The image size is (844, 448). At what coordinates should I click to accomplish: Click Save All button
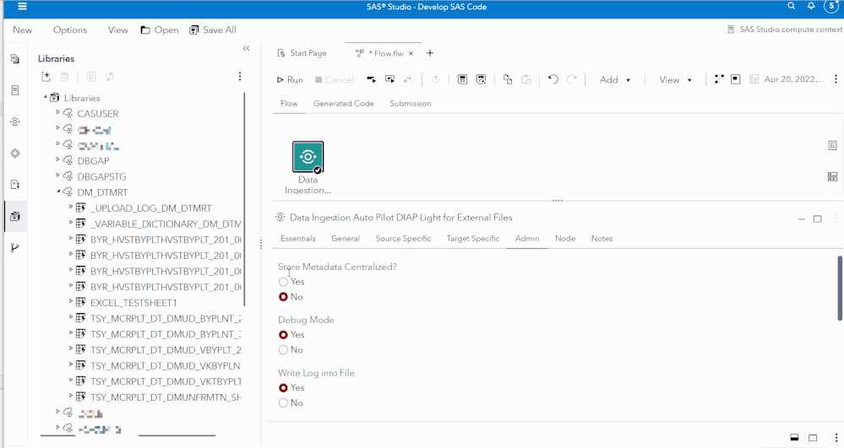(213, 30)
